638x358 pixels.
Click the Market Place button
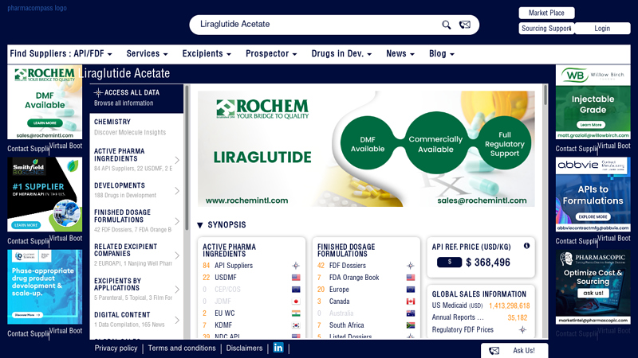click(x=546, y=13)
